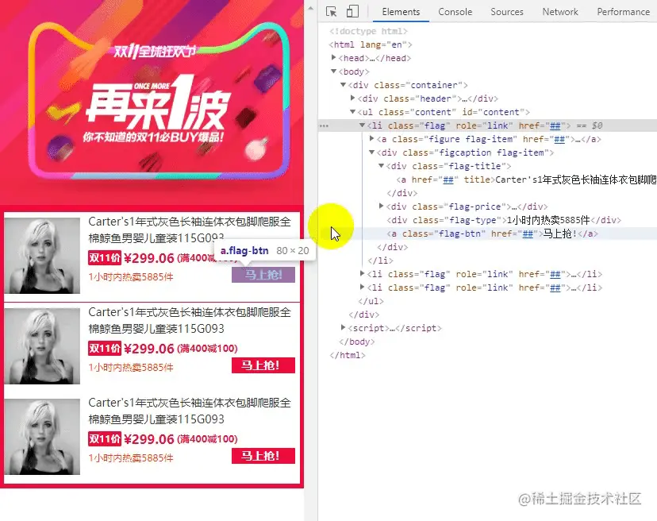Open the three-dots menu beside selected li row
This screenshot has width=657, height=521.
[x=324, y=125]
